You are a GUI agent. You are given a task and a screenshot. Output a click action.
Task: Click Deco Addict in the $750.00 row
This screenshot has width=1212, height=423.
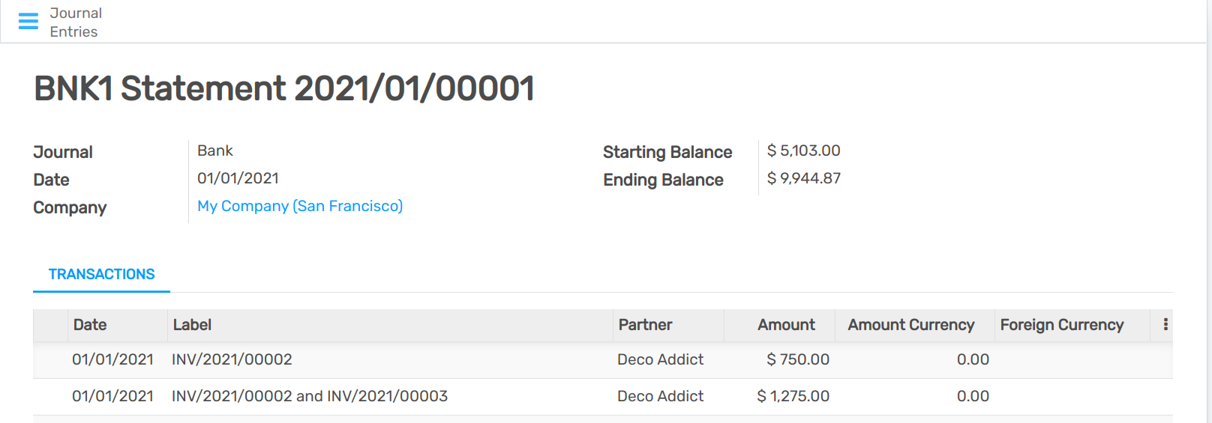point(660,359)
